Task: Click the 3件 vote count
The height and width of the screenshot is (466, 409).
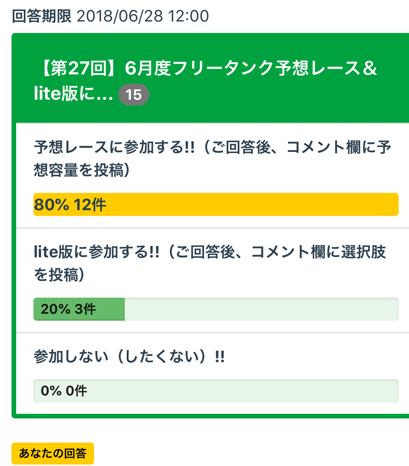Action: pos(85,309)
